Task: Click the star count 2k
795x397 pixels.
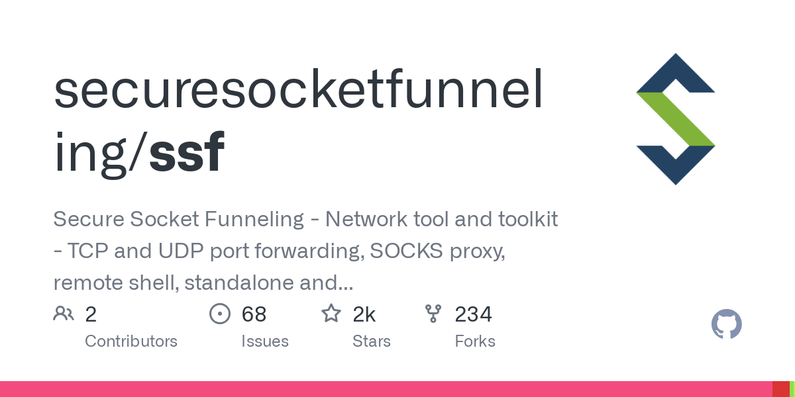Action: [x=364, y=314]
